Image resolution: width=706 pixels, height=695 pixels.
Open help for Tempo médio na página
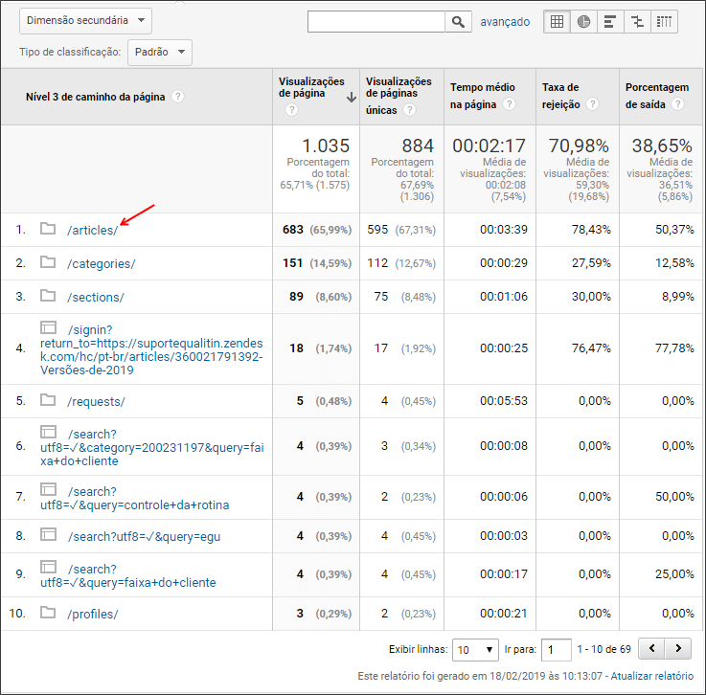[509, 104]
